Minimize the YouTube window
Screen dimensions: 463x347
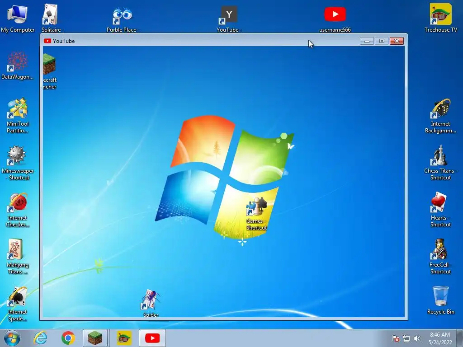point(367,41)
